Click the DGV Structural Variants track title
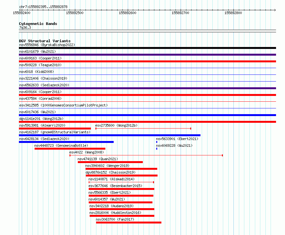The image size is (285, 235). tap(45, 41)
